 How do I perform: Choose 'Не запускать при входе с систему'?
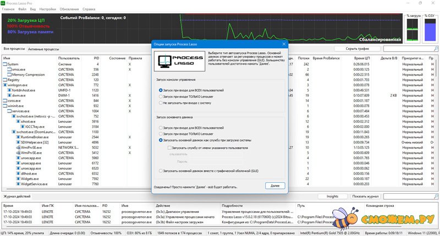160,103
